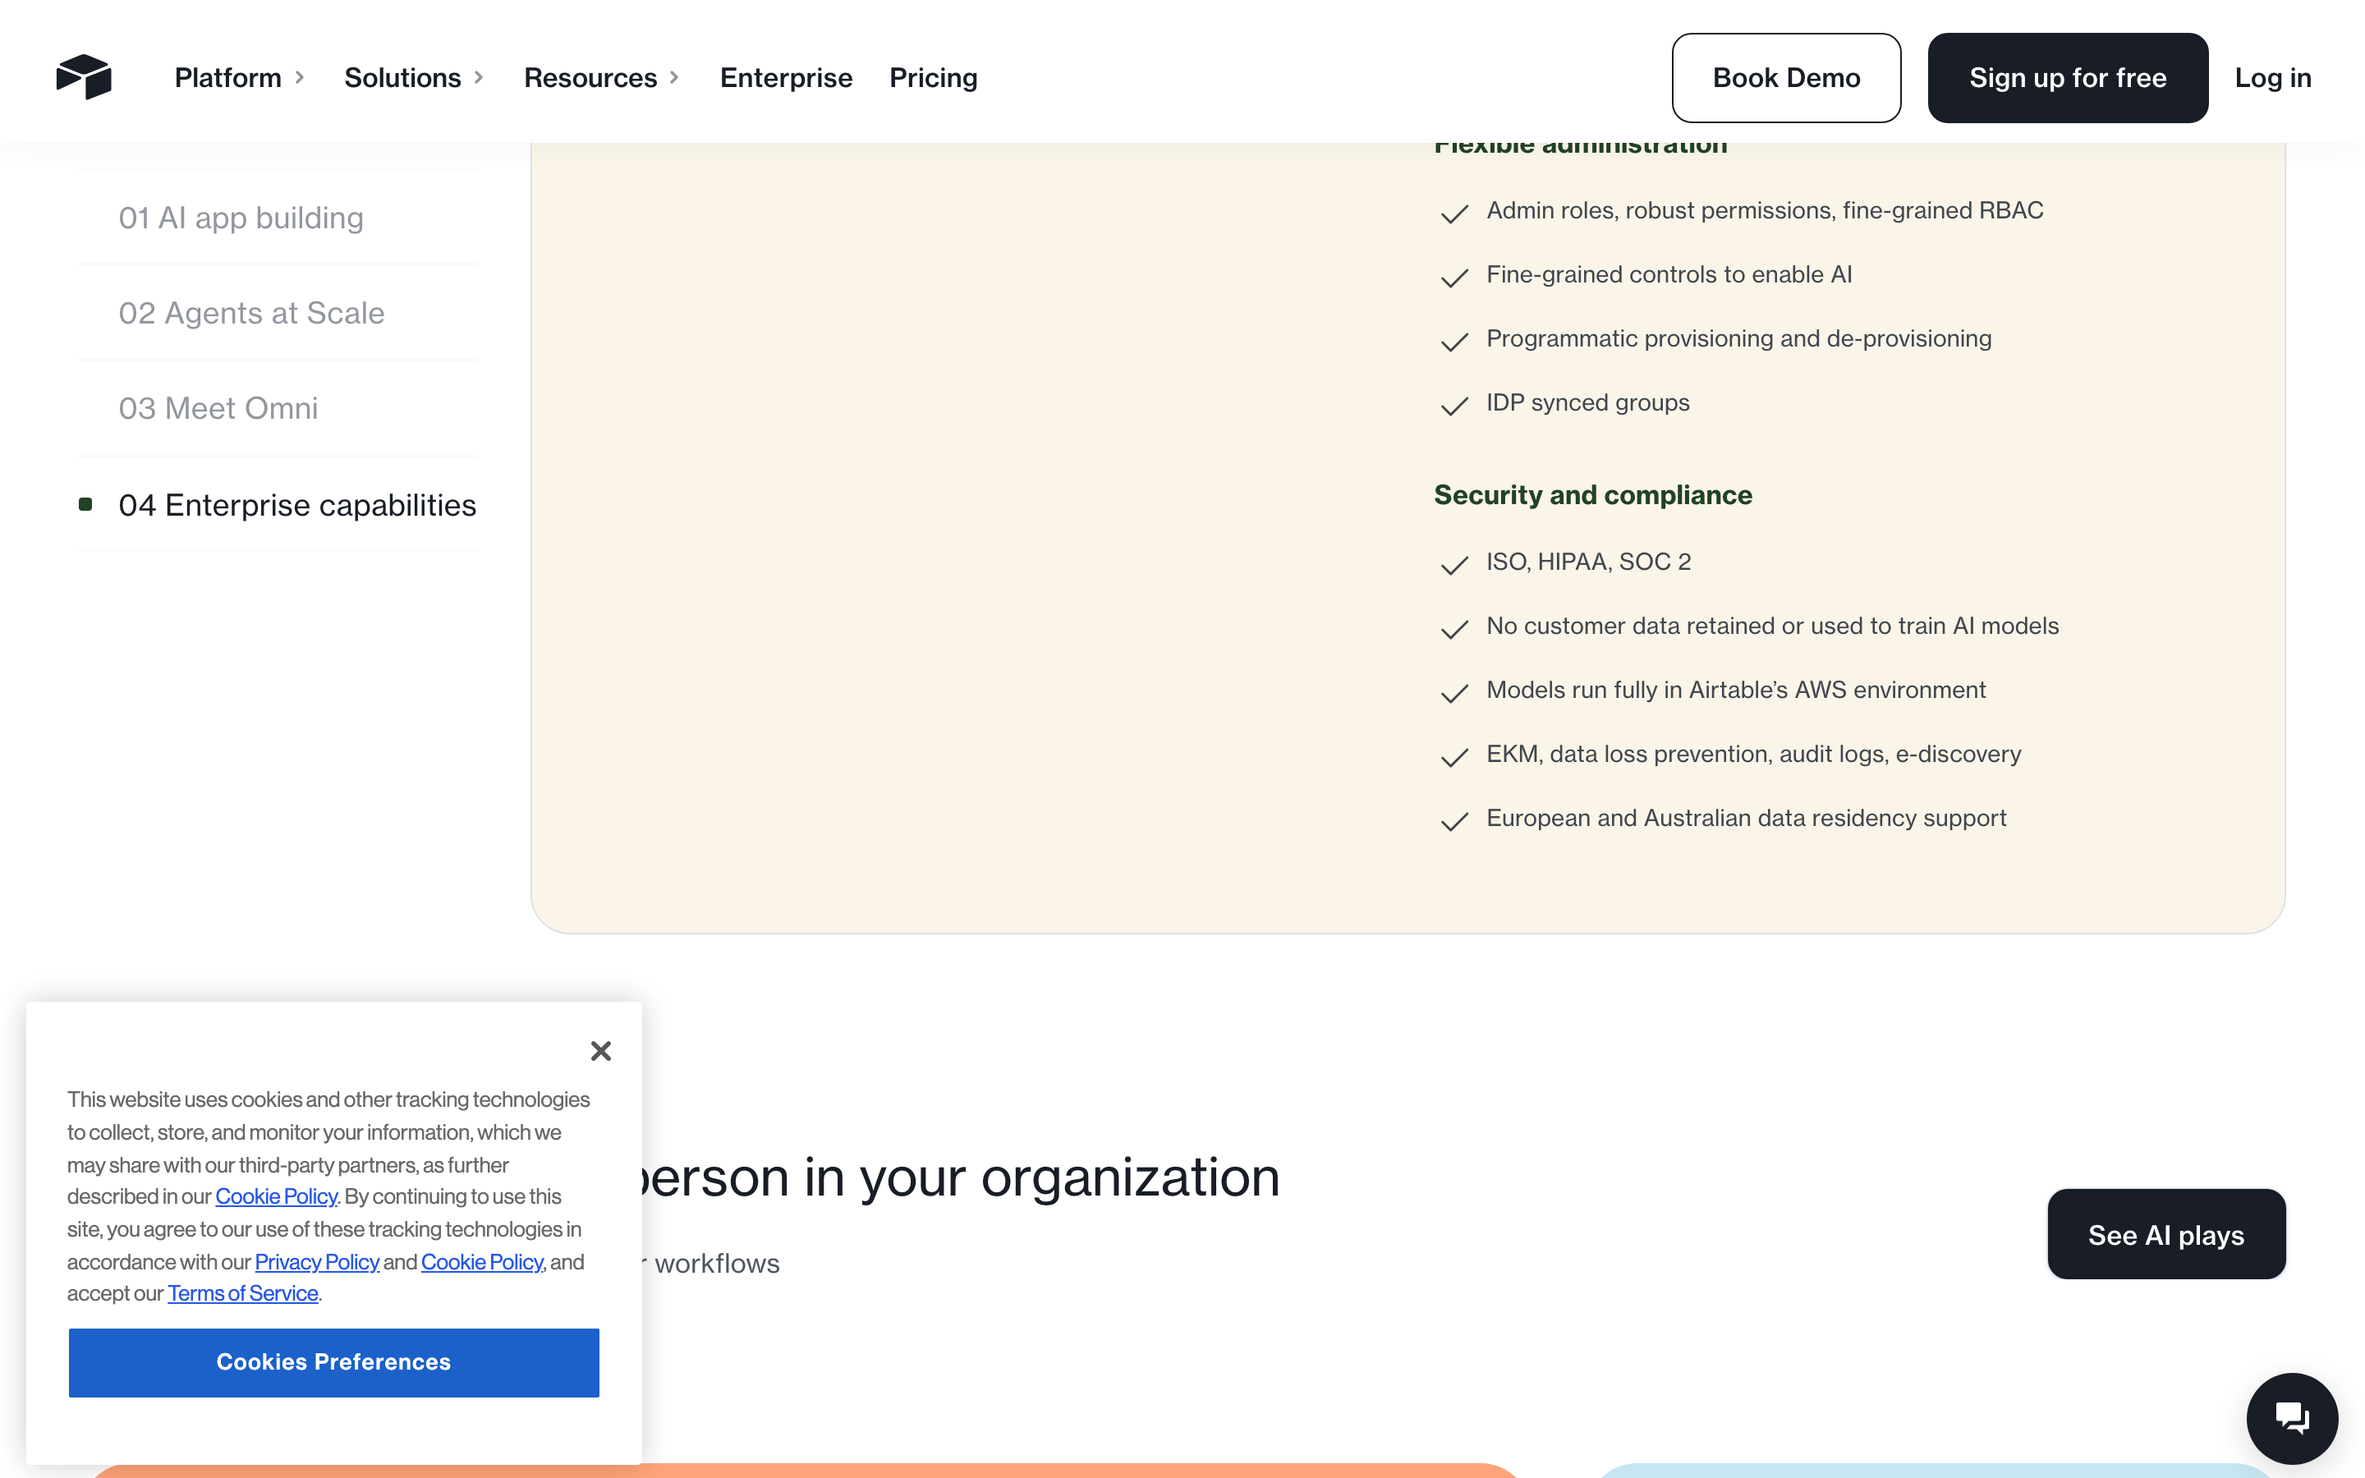
Task: Click the green bullet beside Enterprise capabilities
Action: point(85,504)
